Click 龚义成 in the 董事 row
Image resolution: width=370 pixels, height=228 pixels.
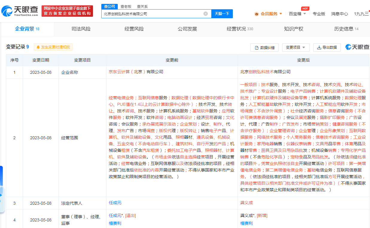click(x=247, y=215)
